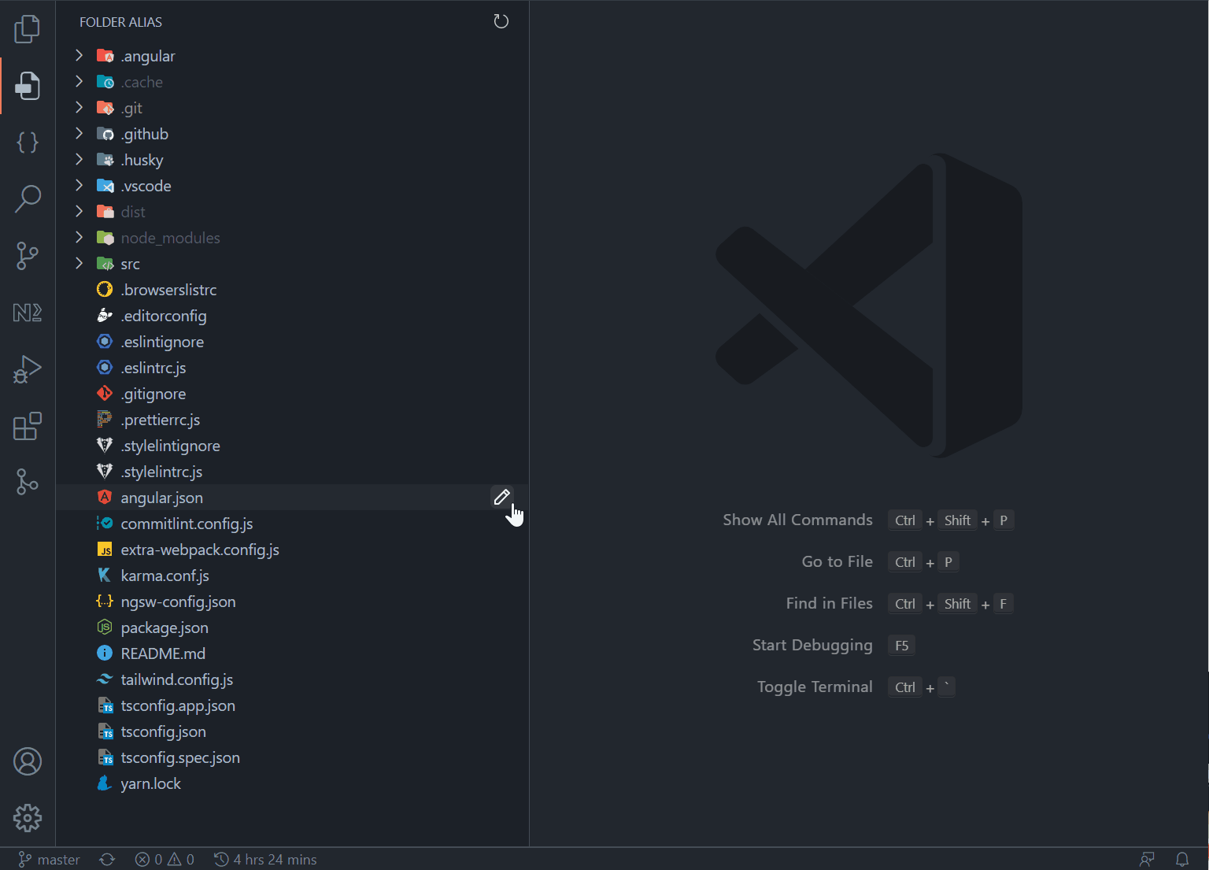Open the curly braces activity bar view
Image resolution: width=1209 pixels, height=870 pixels.
pos(28,143)
